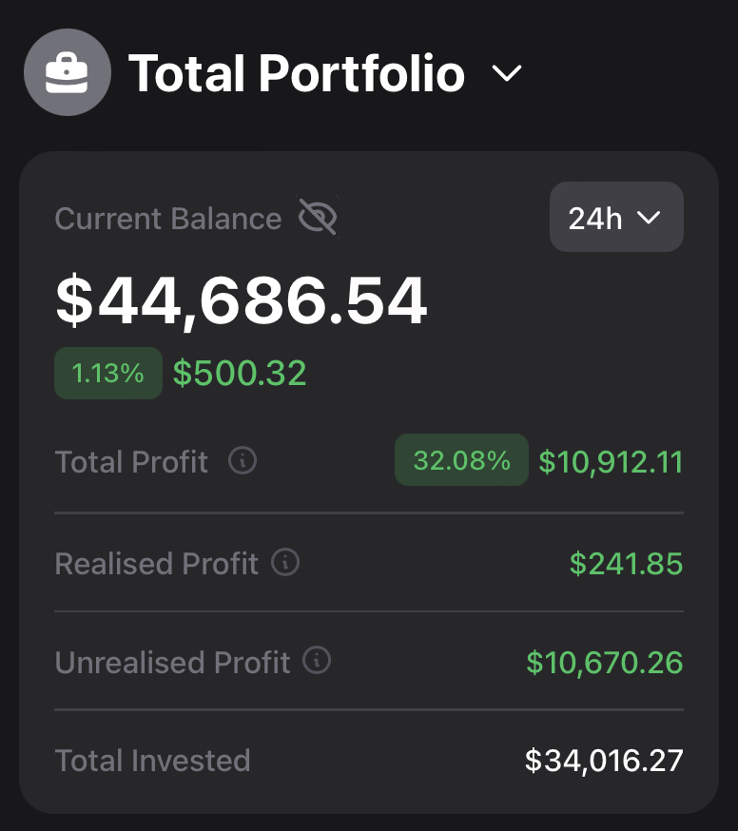Click the Realised Profit label
This screenshot has width=738, height=831.
(157, 563)
